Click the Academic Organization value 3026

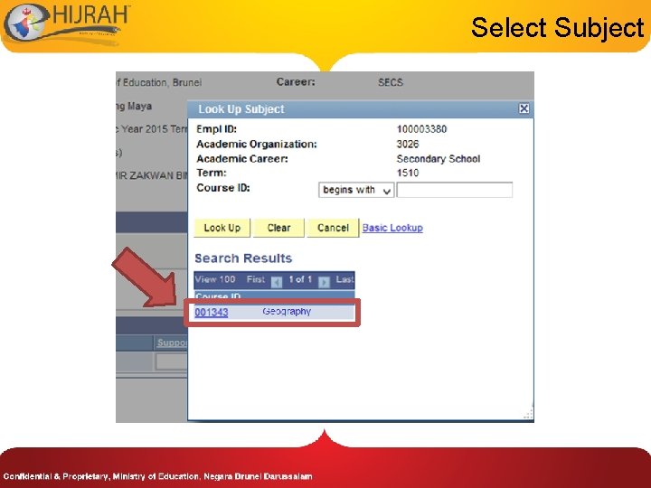[x=408, y=144]
